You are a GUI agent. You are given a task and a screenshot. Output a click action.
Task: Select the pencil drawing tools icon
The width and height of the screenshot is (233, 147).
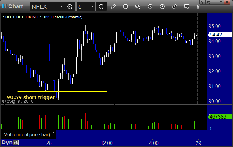[x=113, y=6]
